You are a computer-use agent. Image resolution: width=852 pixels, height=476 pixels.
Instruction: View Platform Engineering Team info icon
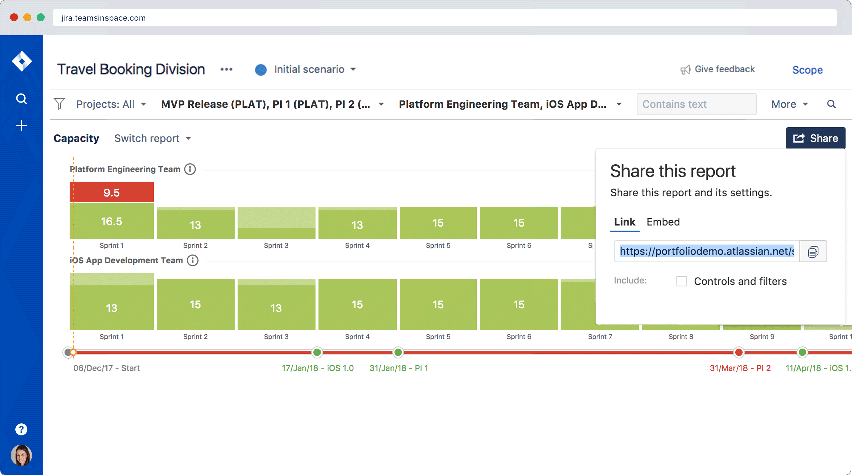point(190,169)
